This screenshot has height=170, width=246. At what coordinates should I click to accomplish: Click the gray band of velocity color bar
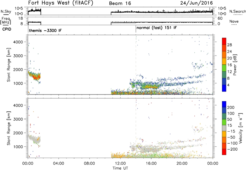click(224, 128)
